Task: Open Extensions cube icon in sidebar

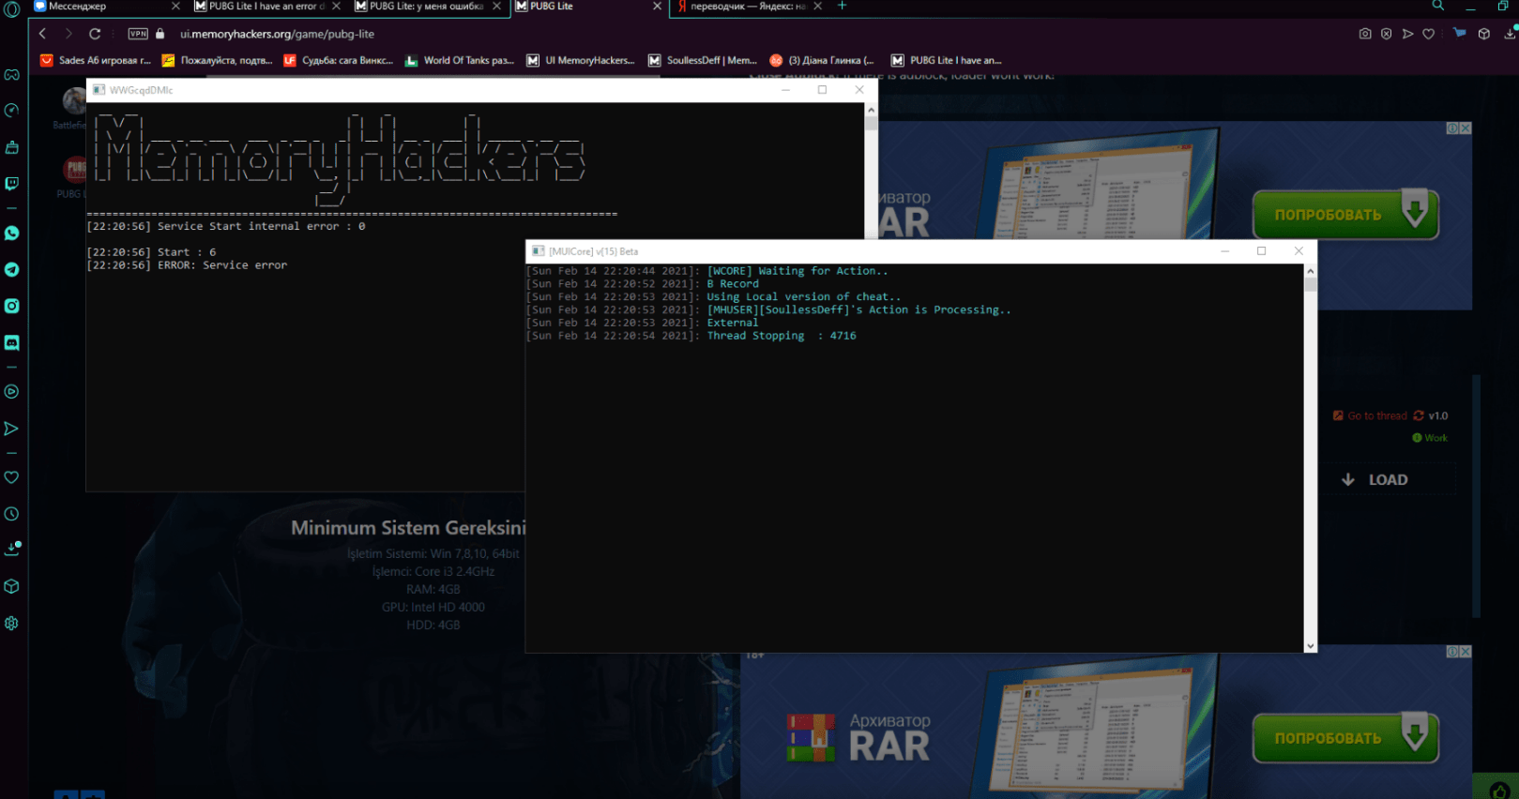Action: click(11, 586)
